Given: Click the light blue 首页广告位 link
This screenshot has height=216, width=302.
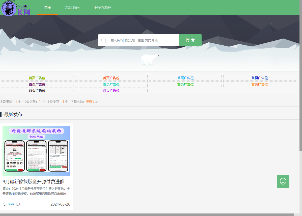Looking at the screenshot, I should [x=185, y=78].
